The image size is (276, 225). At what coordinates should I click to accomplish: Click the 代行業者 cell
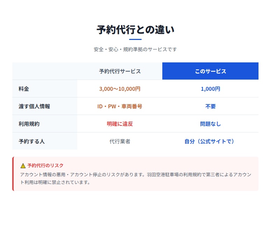click(x=120, y=141)
